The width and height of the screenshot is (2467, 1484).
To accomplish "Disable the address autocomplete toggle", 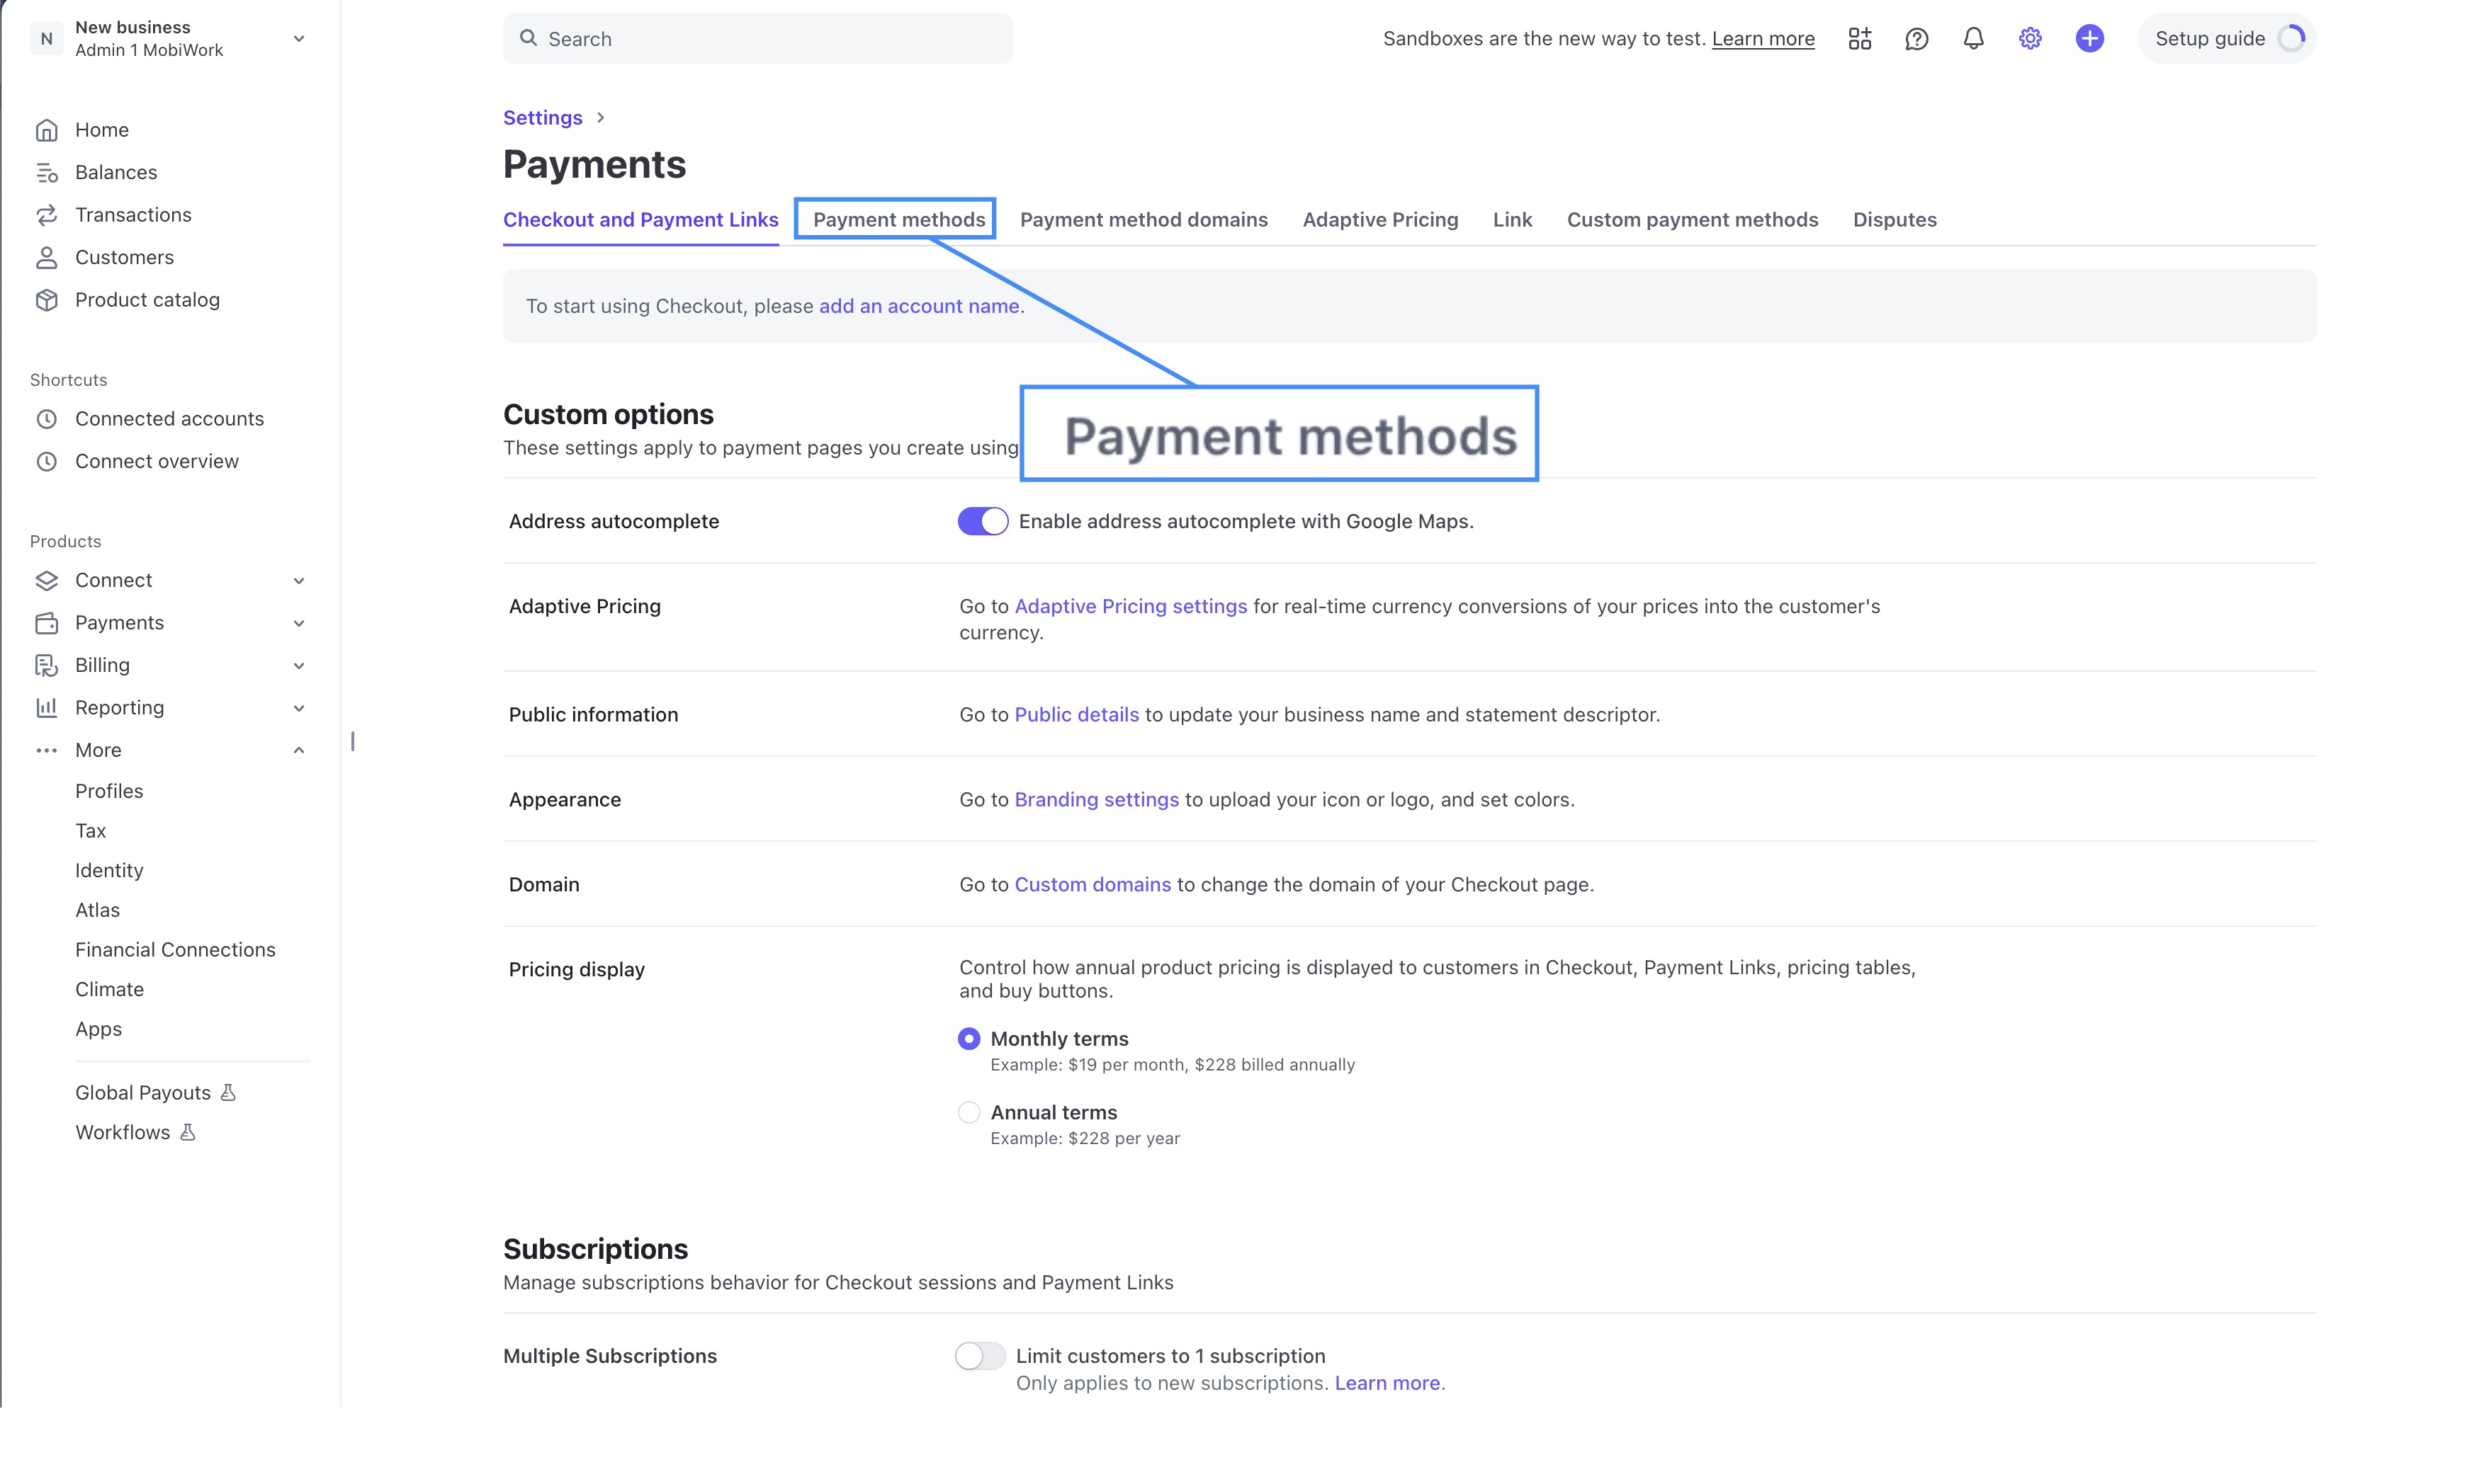I will 983,522.
